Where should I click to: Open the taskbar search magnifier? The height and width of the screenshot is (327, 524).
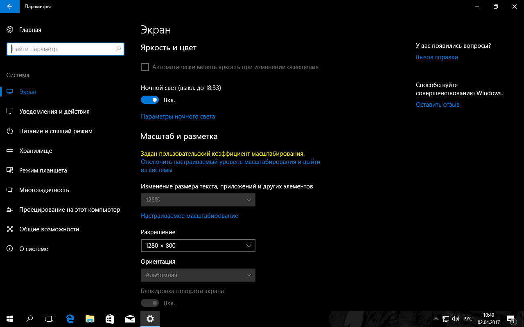click(x=29, y=319)
